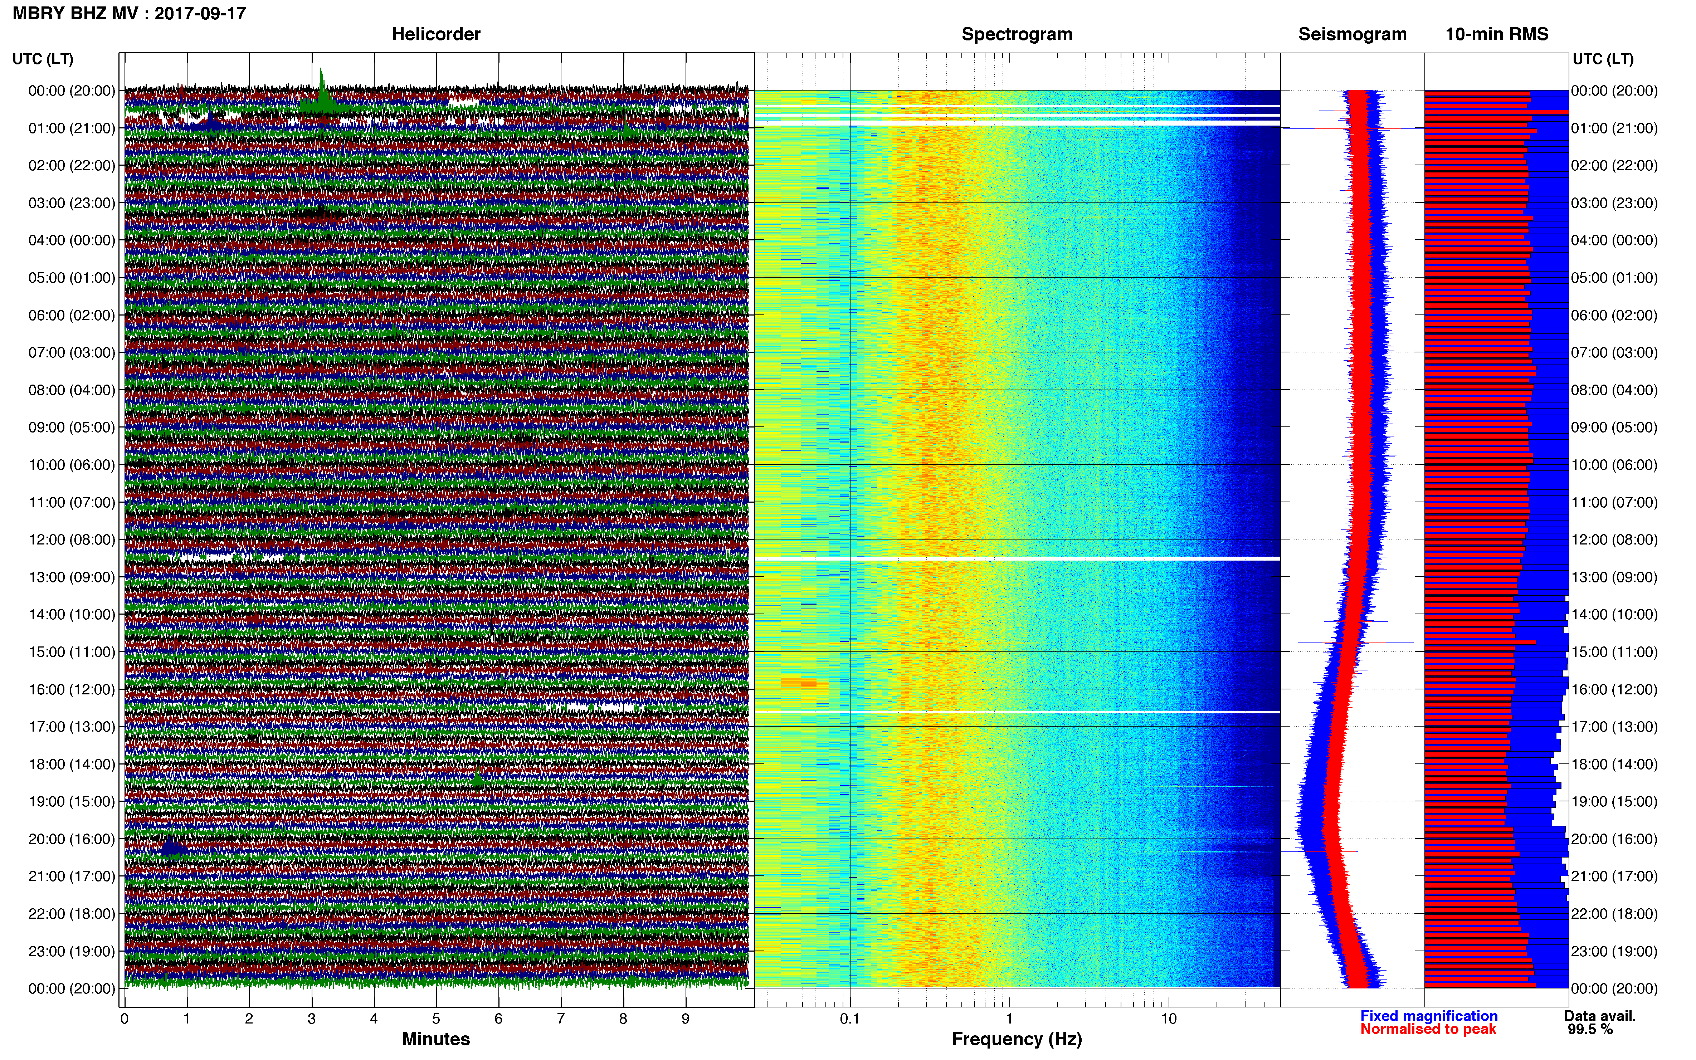The width and height of the screenshot is (1696, 1060).
Task: Click the right-axis "11:00 (07:00)" time label
Action: [1614, 503]
